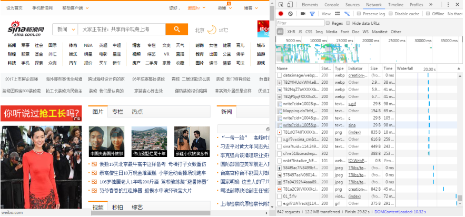Select checkbox for wskt?list=live_NE row
465x217 pixels.
pyautogui.click(x=279, y=161)
